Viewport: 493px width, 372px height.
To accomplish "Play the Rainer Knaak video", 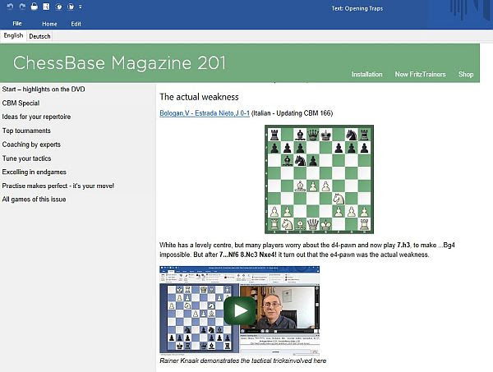I will (x=239, y=310).
